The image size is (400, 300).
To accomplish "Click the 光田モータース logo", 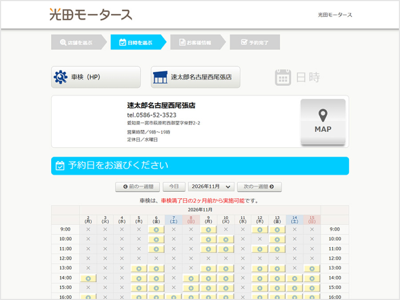I will [x=91, y=14].
